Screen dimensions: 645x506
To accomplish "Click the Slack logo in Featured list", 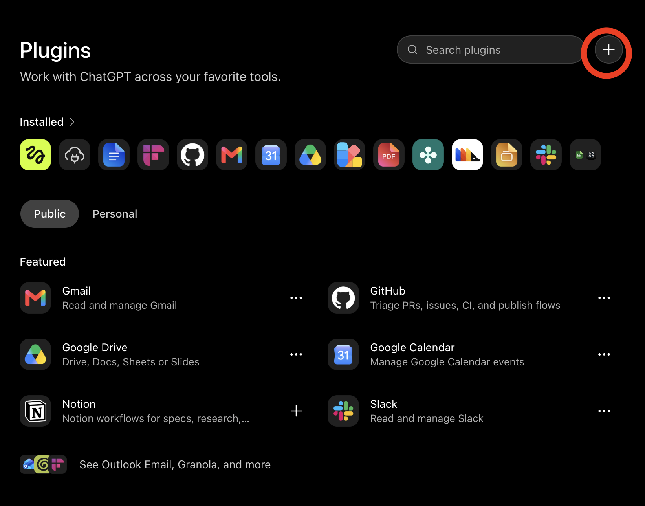I will (x=343, y=411).
